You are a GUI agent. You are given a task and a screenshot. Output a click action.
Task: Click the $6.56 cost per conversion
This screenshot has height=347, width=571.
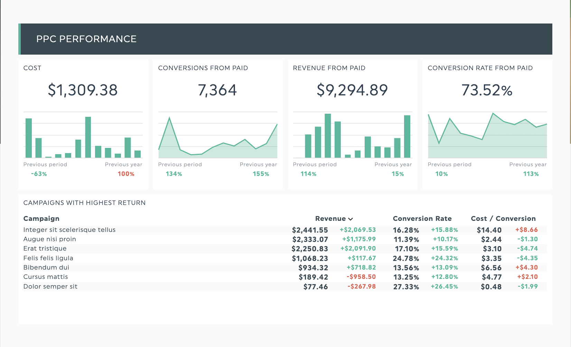(x=491, y=268)
